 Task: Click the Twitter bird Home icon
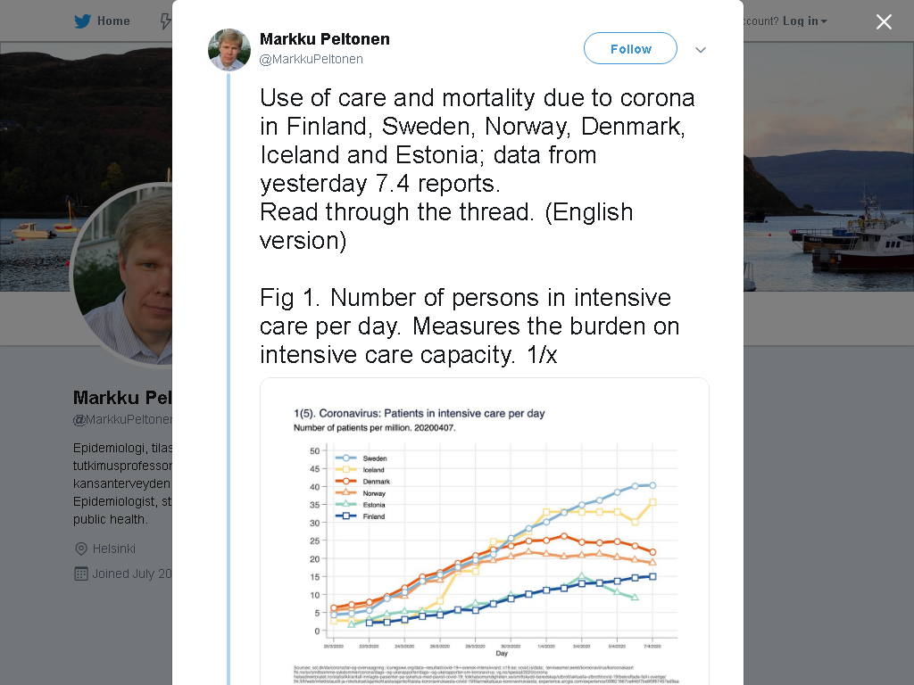coord(83,21)
